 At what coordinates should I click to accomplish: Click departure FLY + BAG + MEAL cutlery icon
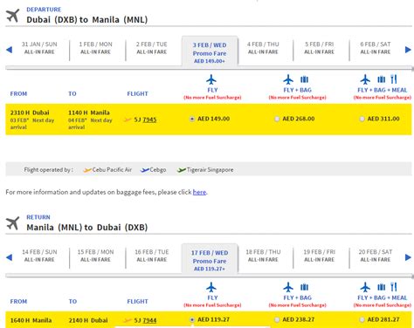(394, 79)
